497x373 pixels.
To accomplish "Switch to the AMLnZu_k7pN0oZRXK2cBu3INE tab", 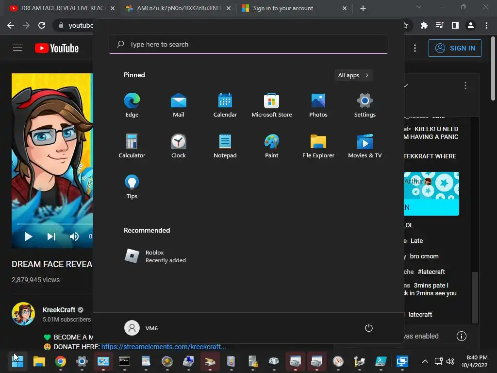I will 179,8.
